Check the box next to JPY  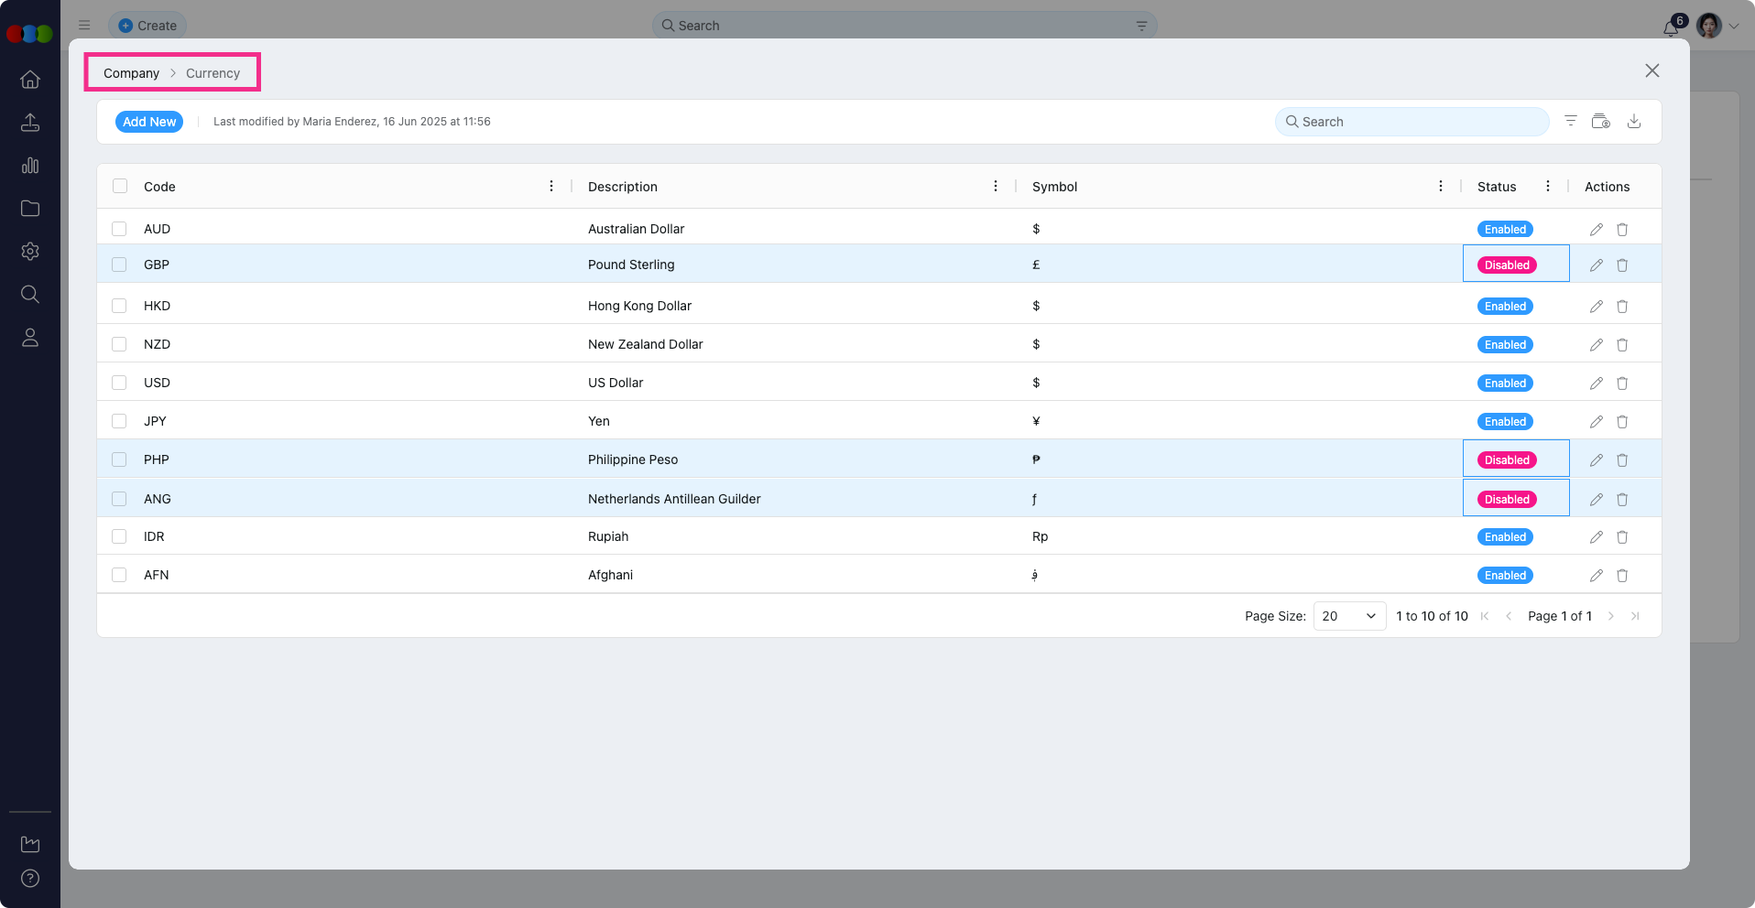click(119, 421)
